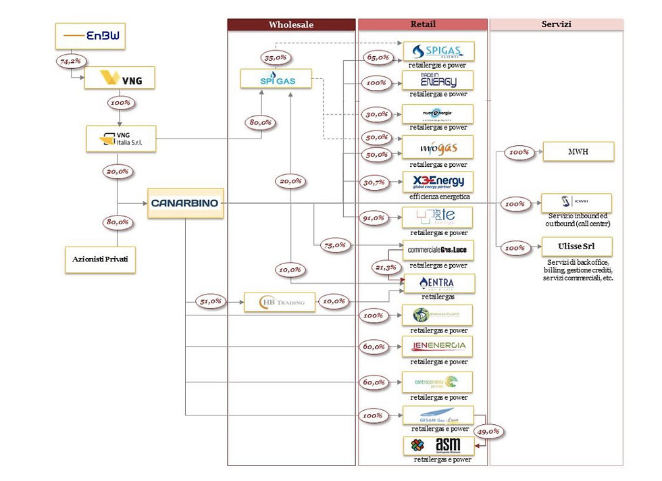Click the 'Servizi di backoffice' description text
This screenshot has height=481, width=662.
tap(578, 270)
